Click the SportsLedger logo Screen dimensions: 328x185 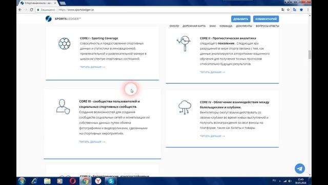(63, 18)
